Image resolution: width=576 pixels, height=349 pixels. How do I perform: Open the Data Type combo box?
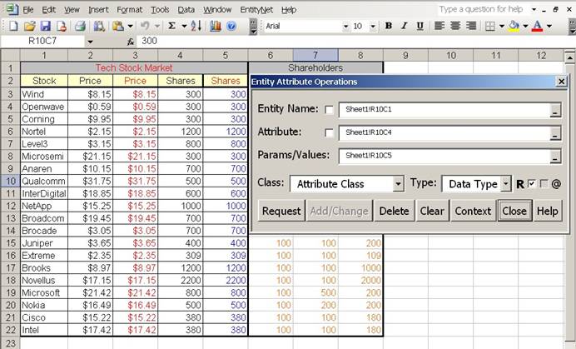[505, 184]
